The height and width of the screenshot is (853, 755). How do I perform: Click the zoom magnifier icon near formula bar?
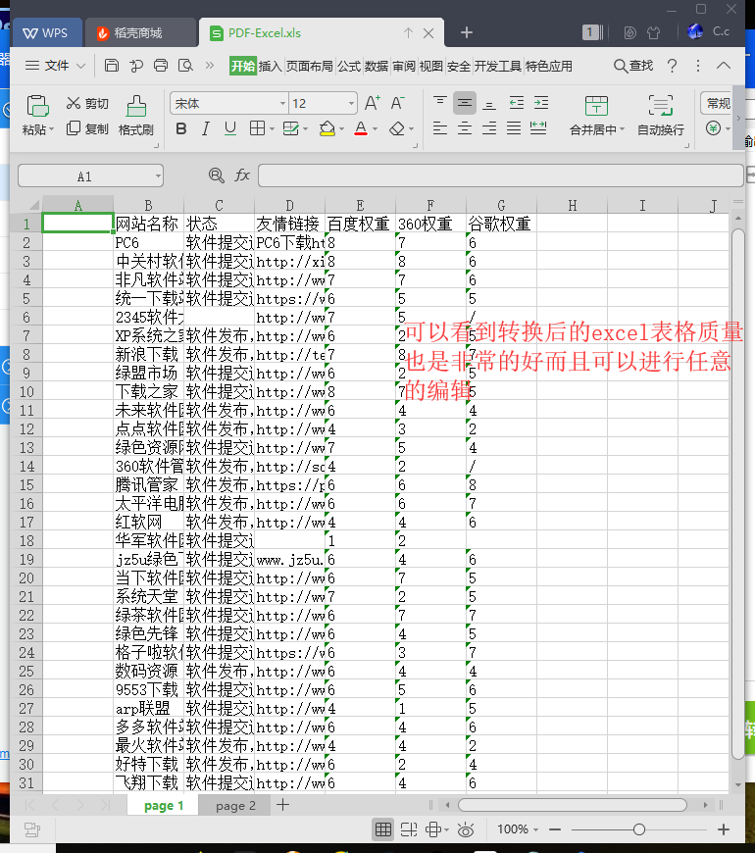click(216, 176)
